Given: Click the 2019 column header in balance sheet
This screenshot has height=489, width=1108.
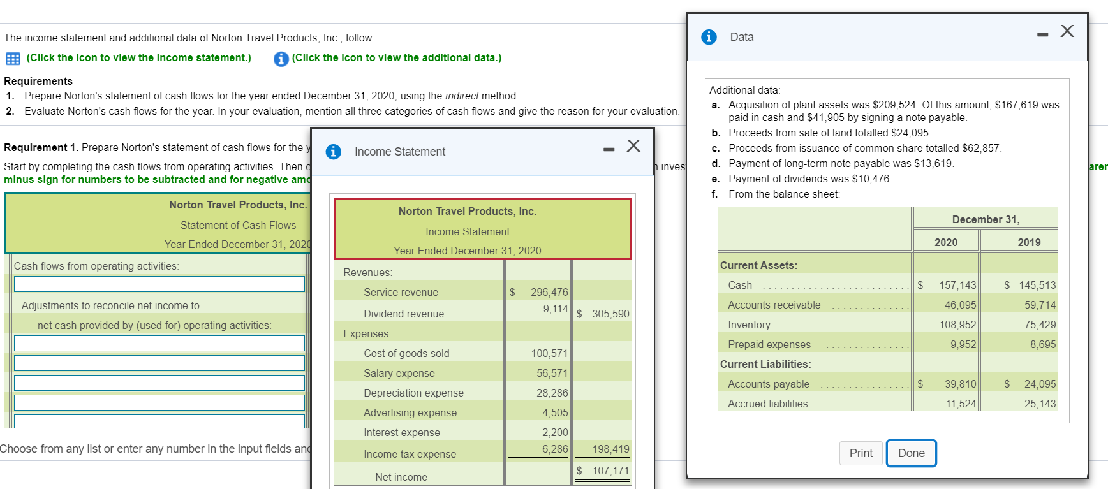Looking at the screenshot, I should point(1029,243).
